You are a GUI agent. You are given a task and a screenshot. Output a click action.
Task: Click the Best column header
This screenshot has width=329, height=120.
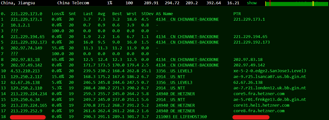[117, 14]
